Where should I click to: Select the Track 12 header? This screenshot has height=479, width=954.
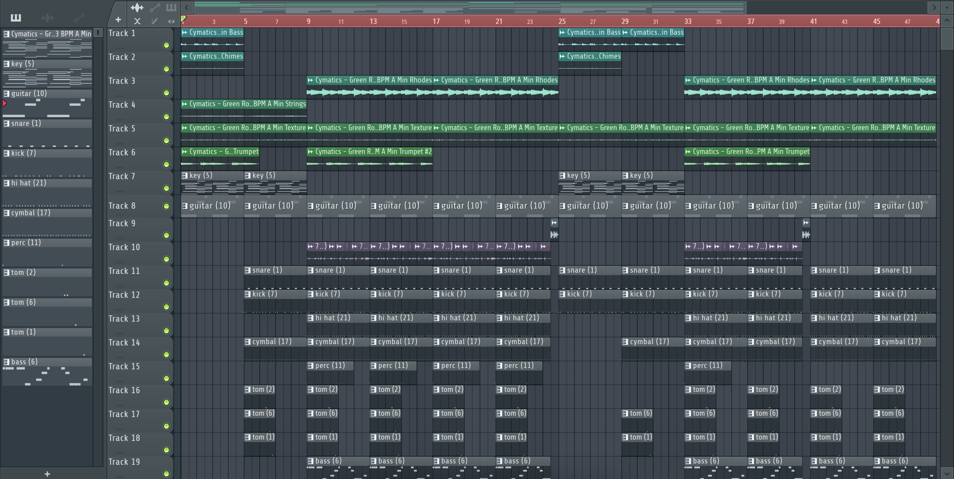[x=140, y=301]
